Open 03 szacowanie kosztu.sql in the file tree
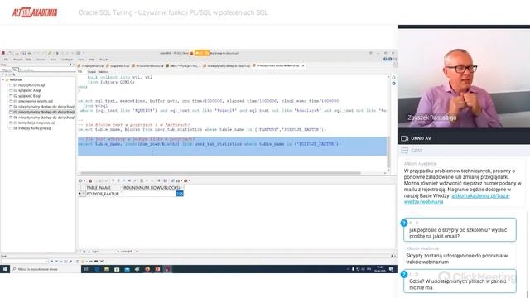 tap(32, 101)
